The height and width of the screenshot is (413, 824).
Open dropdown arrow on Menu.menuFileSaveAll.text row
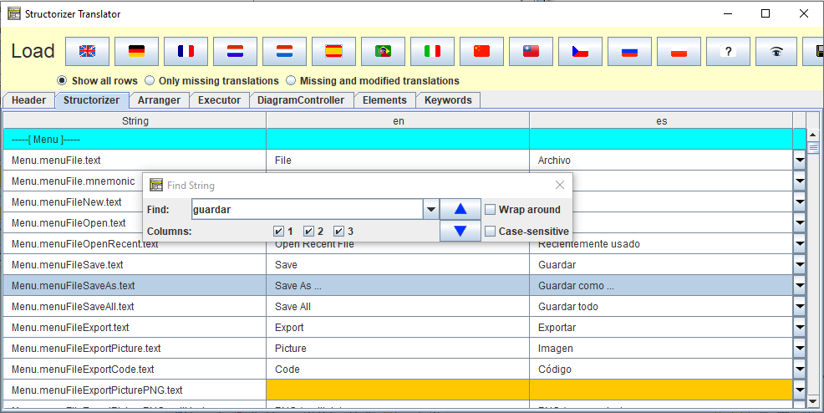pyautogui.click(x=799, y=306)
